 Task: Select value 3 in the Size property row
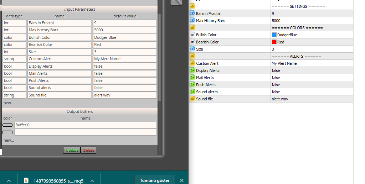pyautogui.click(x=312, y=49)
